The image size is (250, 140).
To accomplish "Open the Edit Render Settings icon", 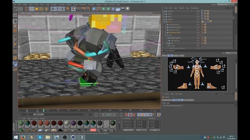I will (88, 9).
